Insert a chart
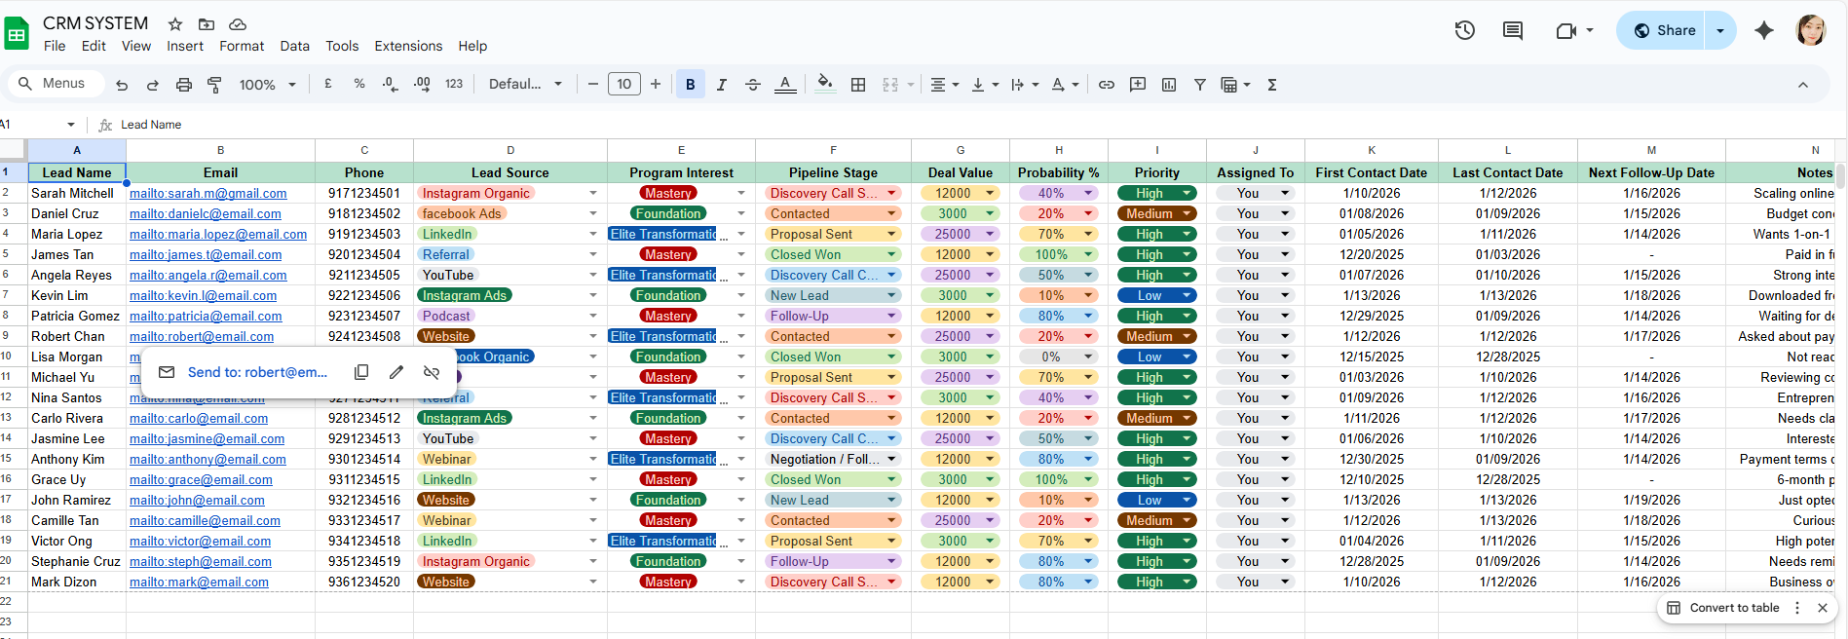The height and width of the screenshot is (639, 1848). tap(1169, 85)
